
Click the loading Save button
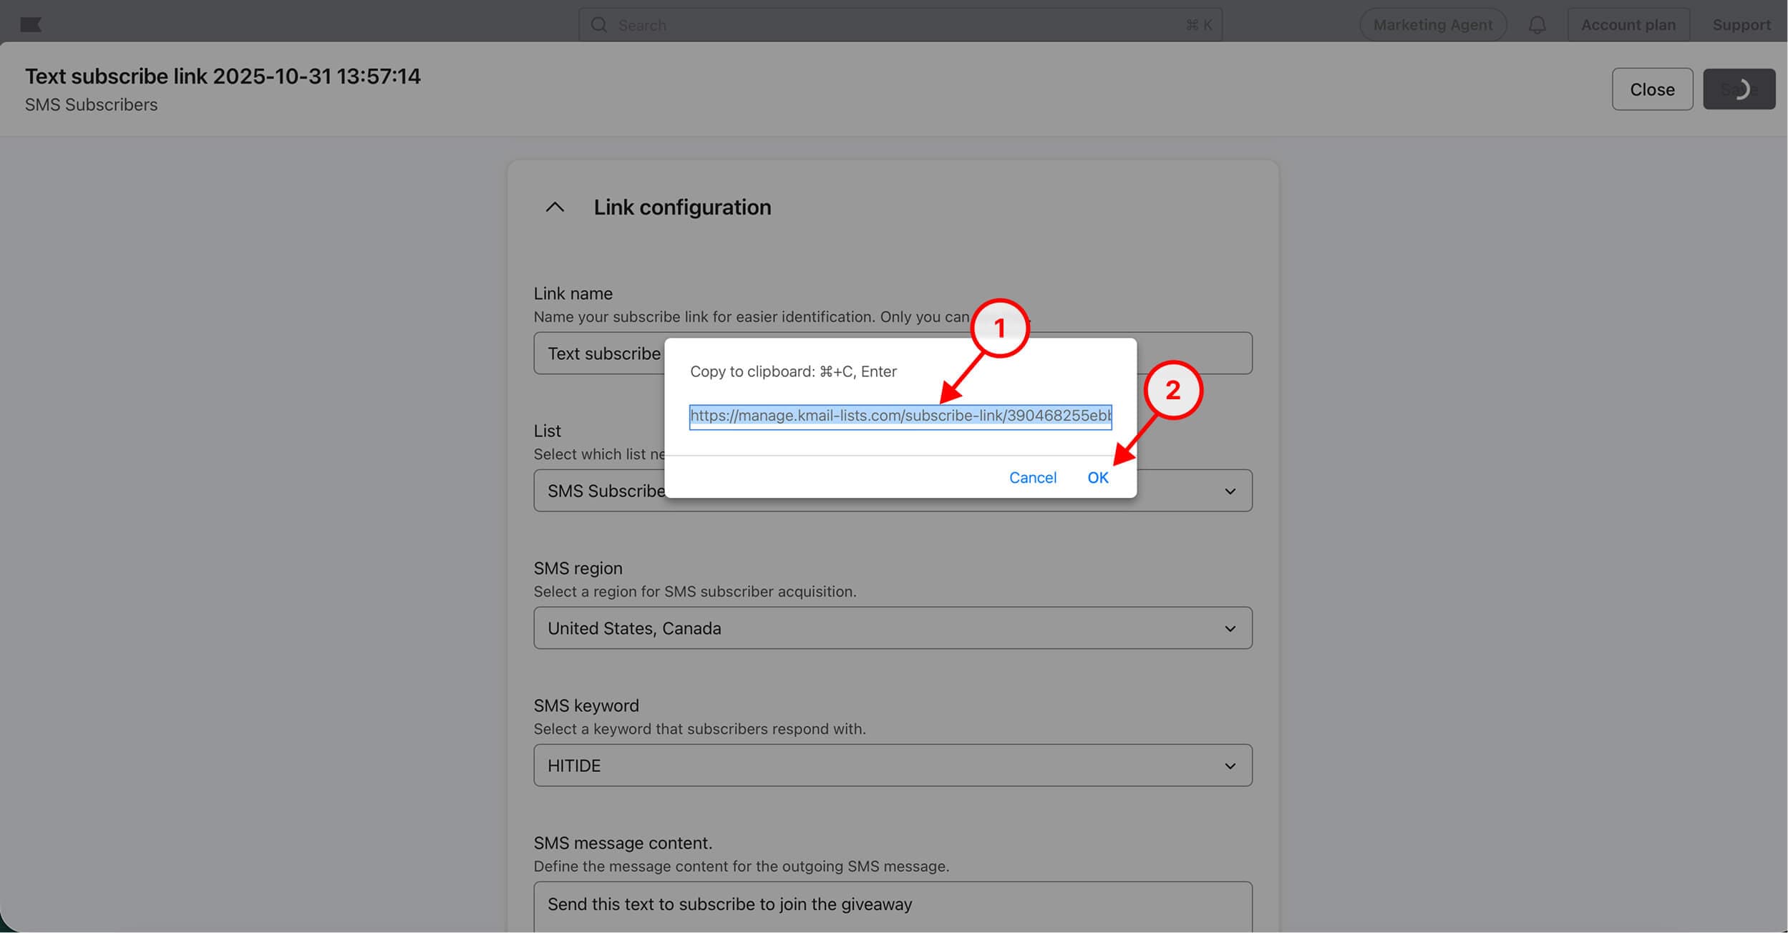pyautogui.click(x=1739, y=89)
